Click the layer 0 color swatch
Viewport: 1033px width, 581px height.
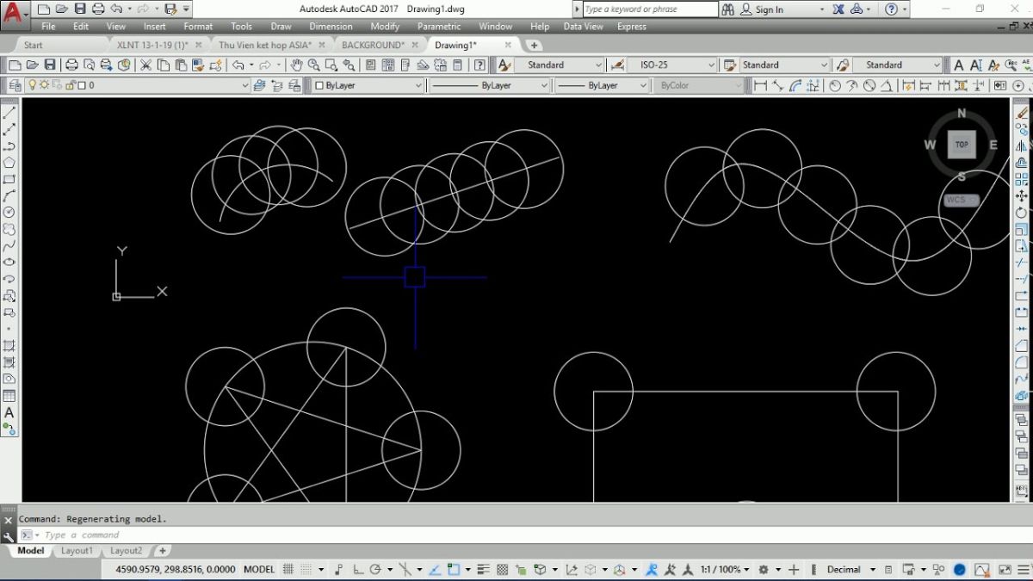[82, 85]
